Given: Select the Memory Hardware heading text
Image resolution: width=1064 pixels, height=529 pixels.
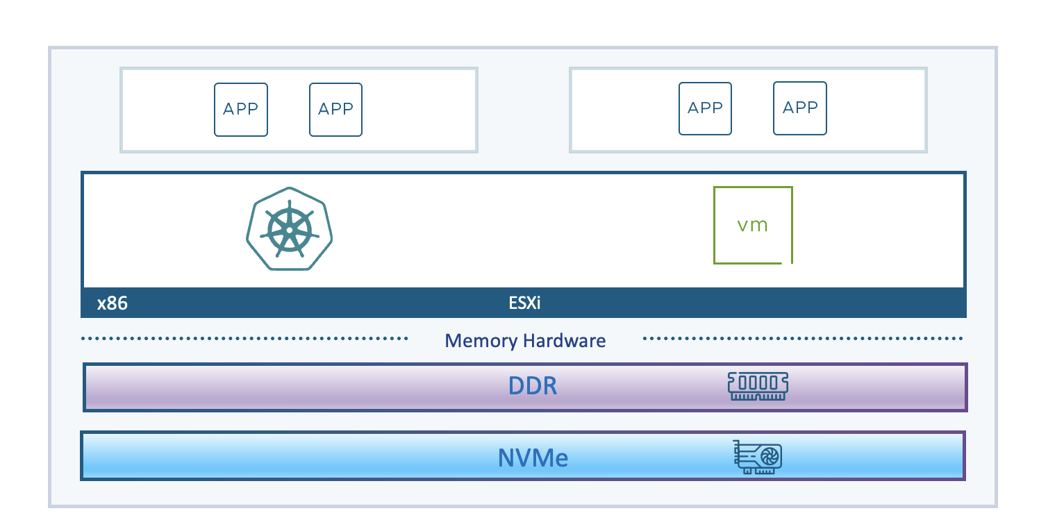Looking at the screenshot, I should click(525, 341).
